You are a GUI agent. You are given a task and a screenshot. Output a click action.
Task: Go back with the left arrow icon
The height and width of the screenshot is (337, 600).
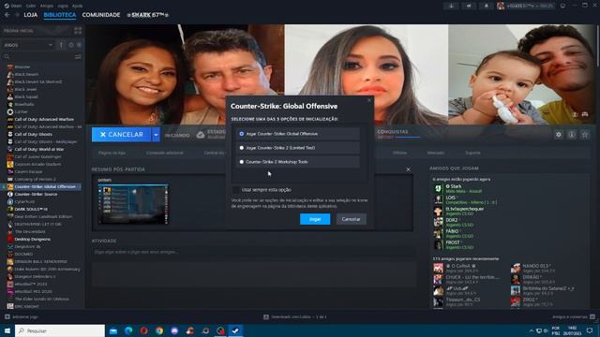coord(7,15)
